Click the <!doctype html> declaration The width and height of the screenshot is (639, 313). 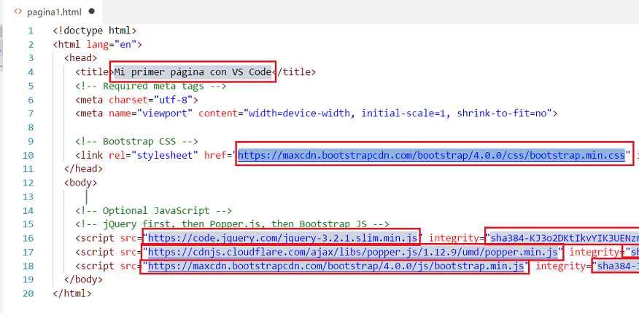(95, 31)
